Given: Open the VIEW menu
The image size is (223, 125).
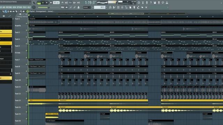Looking at the screenshot, I should (14, 7).
